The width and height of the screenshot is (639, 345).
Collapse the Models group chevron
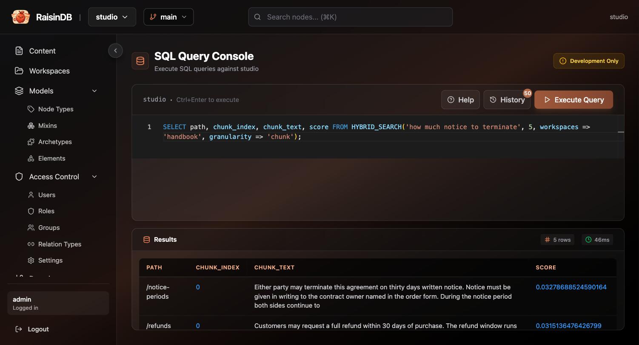94,91
